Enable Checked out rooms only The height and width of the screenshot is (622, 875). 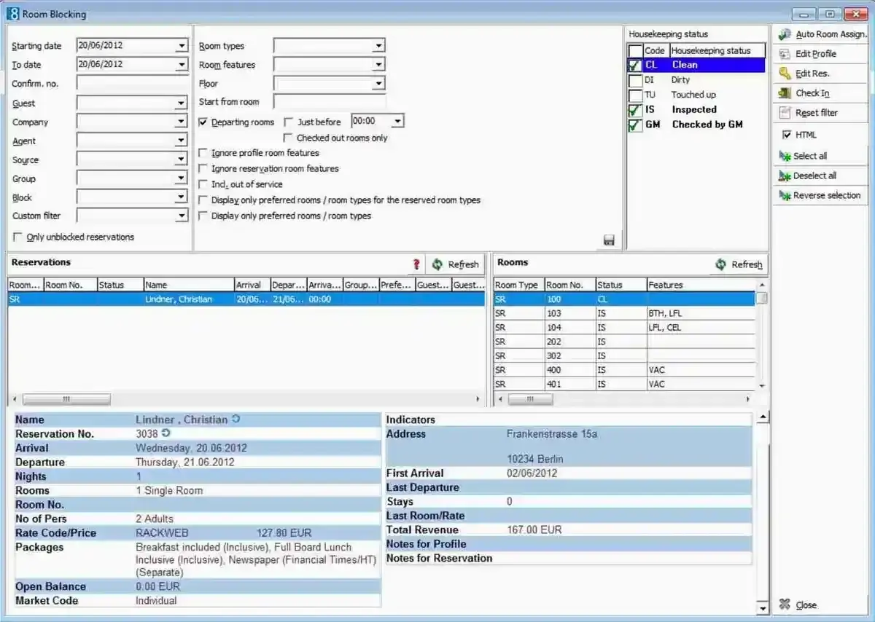pos(289,138)
